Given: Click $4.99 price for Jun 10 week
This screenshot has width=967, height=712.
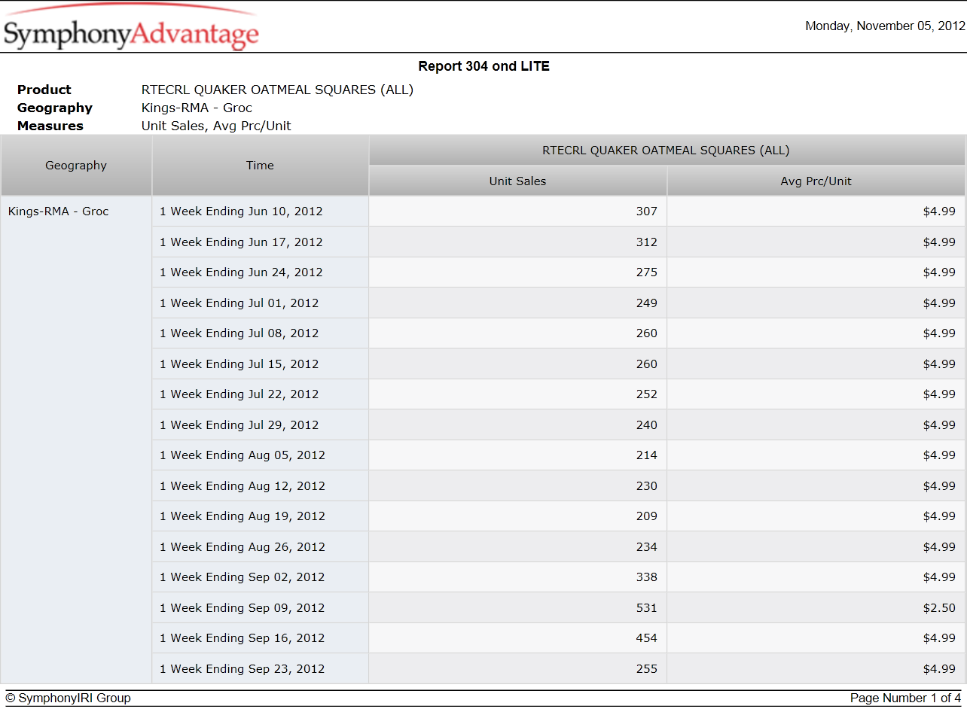Looking at the screenshot, I should 939,211.
